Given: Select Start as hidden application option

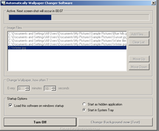Looking at the screenshot, I should coord(84,104).
